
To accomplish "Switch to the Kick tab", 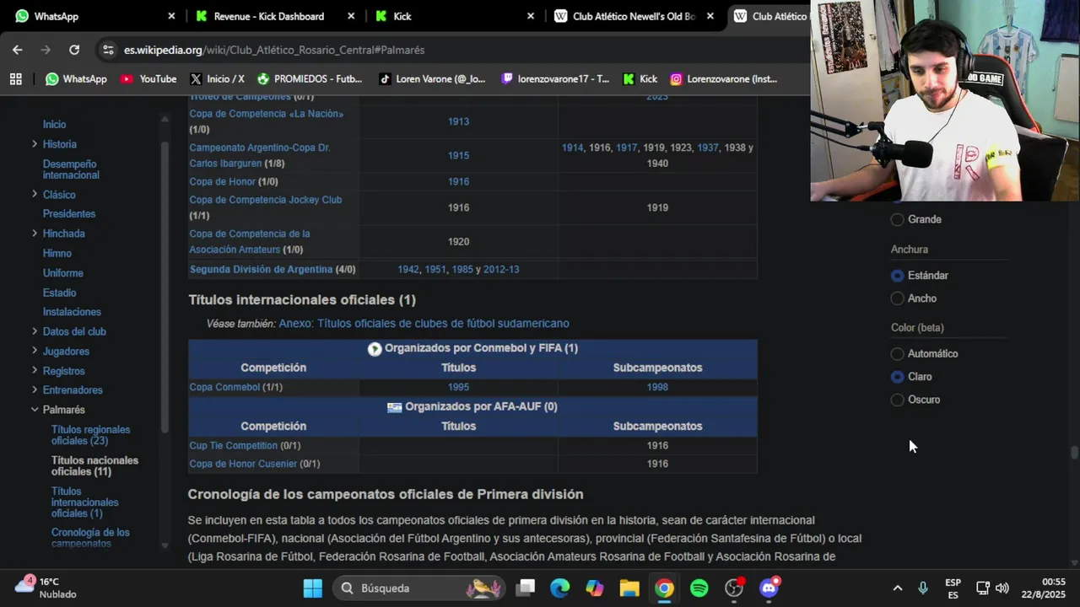I will click(x=454, y=16).
